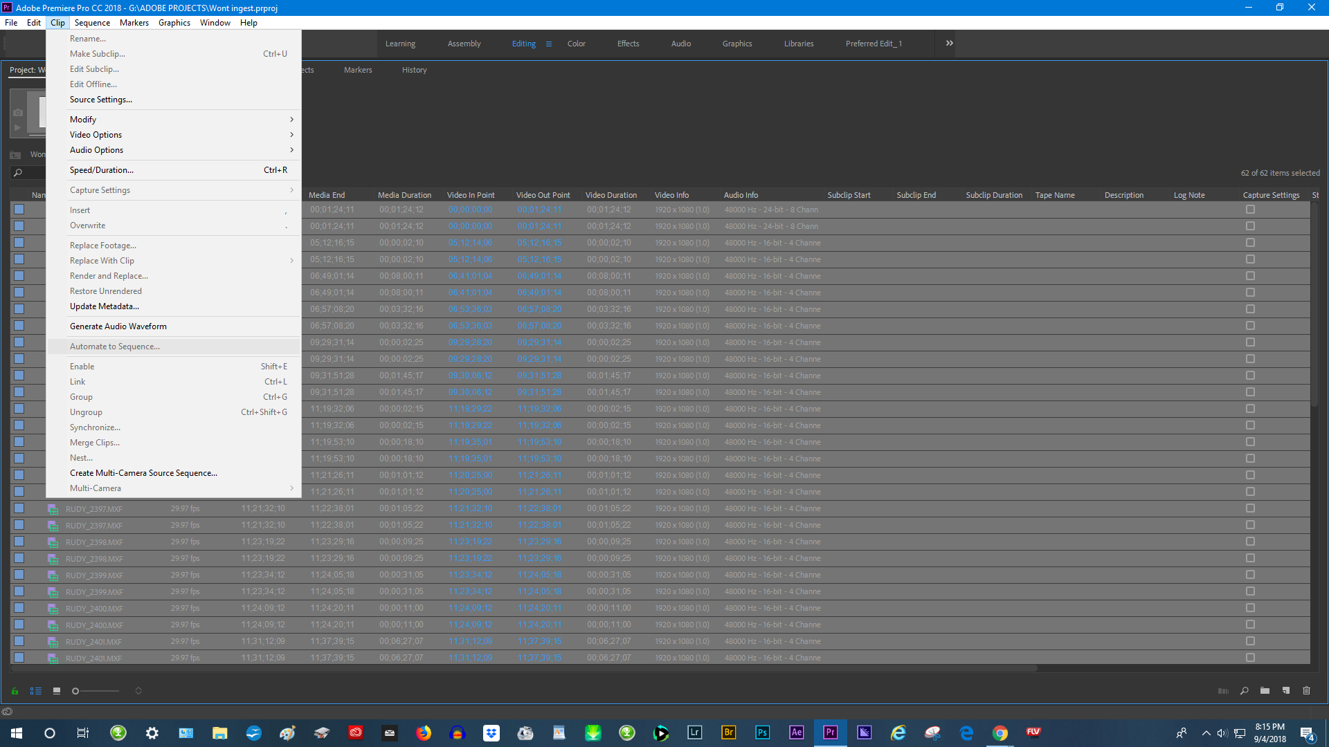Open Windows Task View
1329x747 pixels.
(83, 732)
